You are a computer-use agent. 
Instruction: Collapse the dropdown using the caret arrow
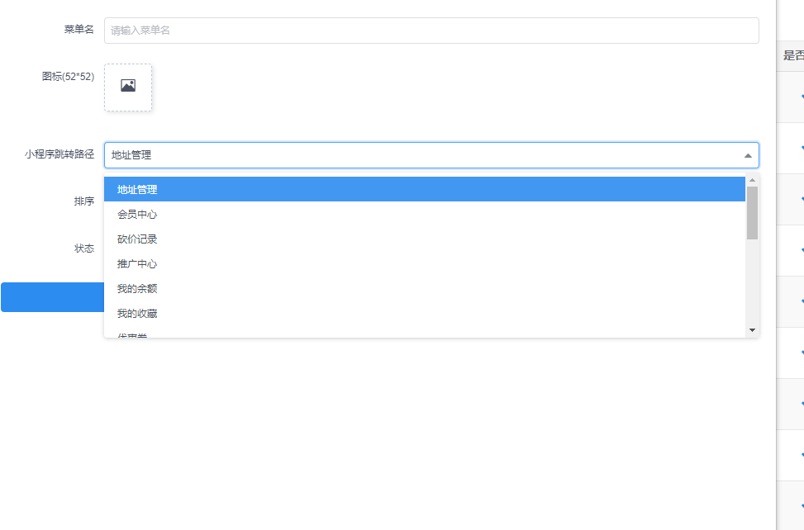click(747, 155)
